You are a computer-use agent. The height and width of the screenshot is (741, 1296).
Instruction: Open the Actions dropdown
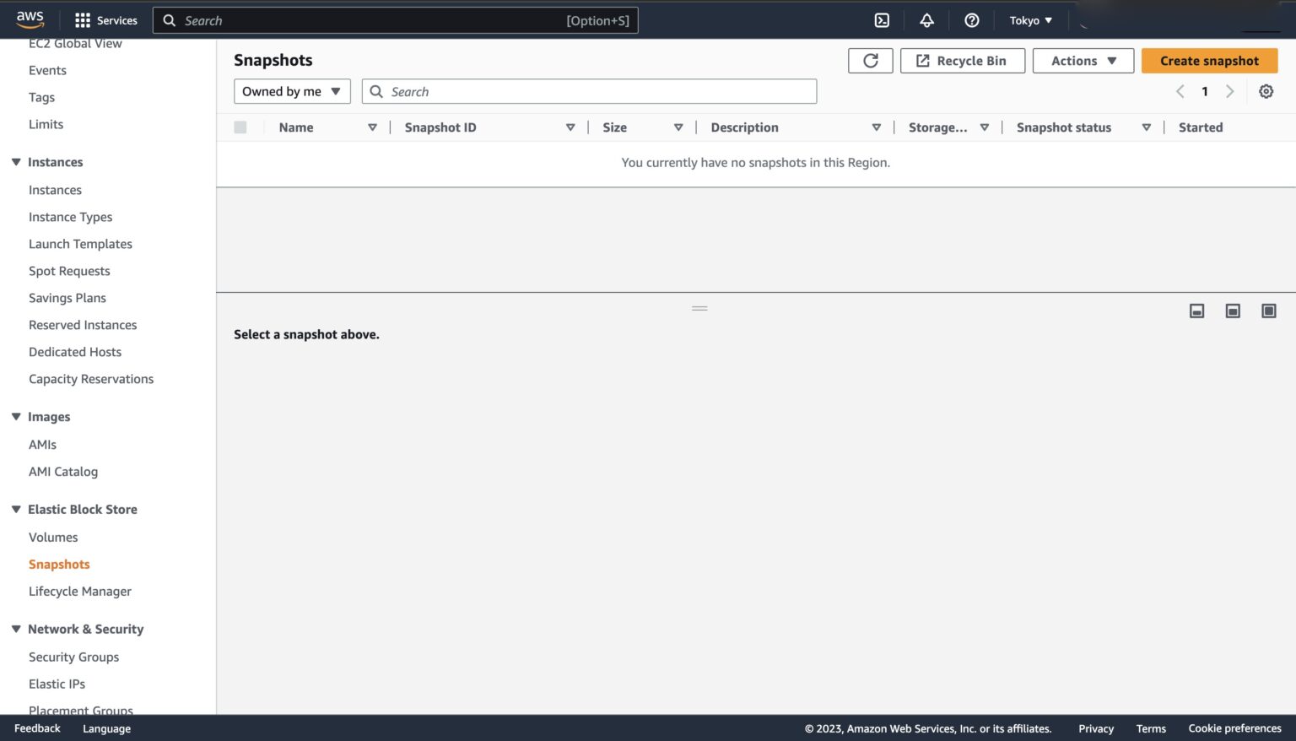(1083, 60)
